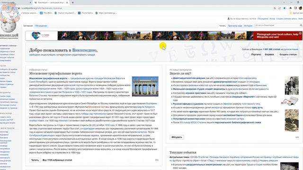Click the game console thumbnail
The height and width of the screenshot is (170, 303).
tap(289, 101)
